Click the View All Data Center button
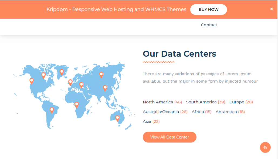The image size is (278, 159). click(169, 137)
